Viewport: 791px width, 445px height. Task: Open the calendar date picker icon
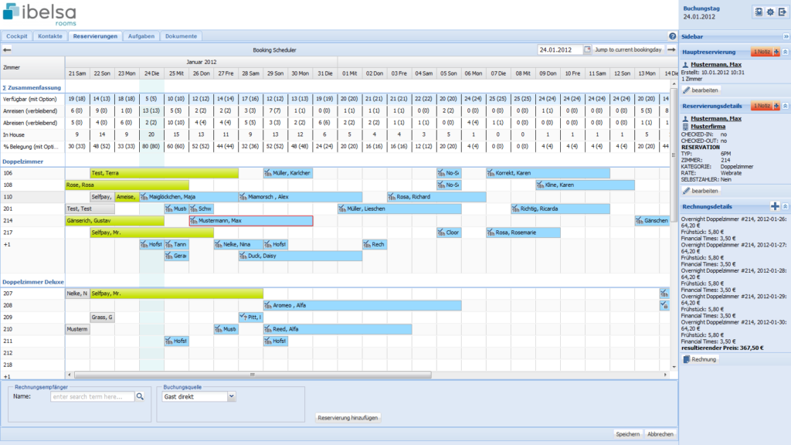click(x=587, y=49)
